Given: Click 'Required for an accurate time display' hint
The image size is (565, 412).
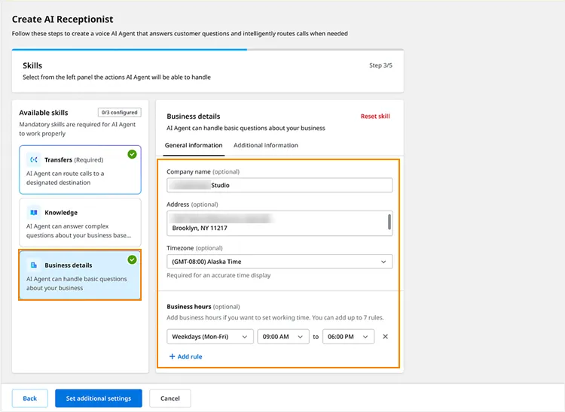Looking at the screenshot, I should tap(218, 275).
